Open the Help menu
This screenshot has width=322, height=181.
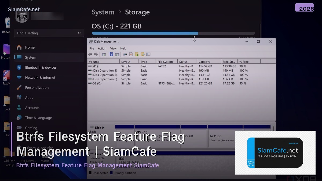click(123, 48)
